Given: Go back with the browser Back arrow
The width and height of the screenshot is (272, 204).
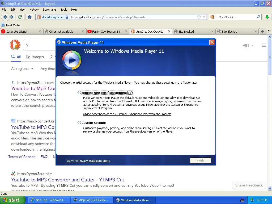Looking at the screenshot, I should pos(5,17).
